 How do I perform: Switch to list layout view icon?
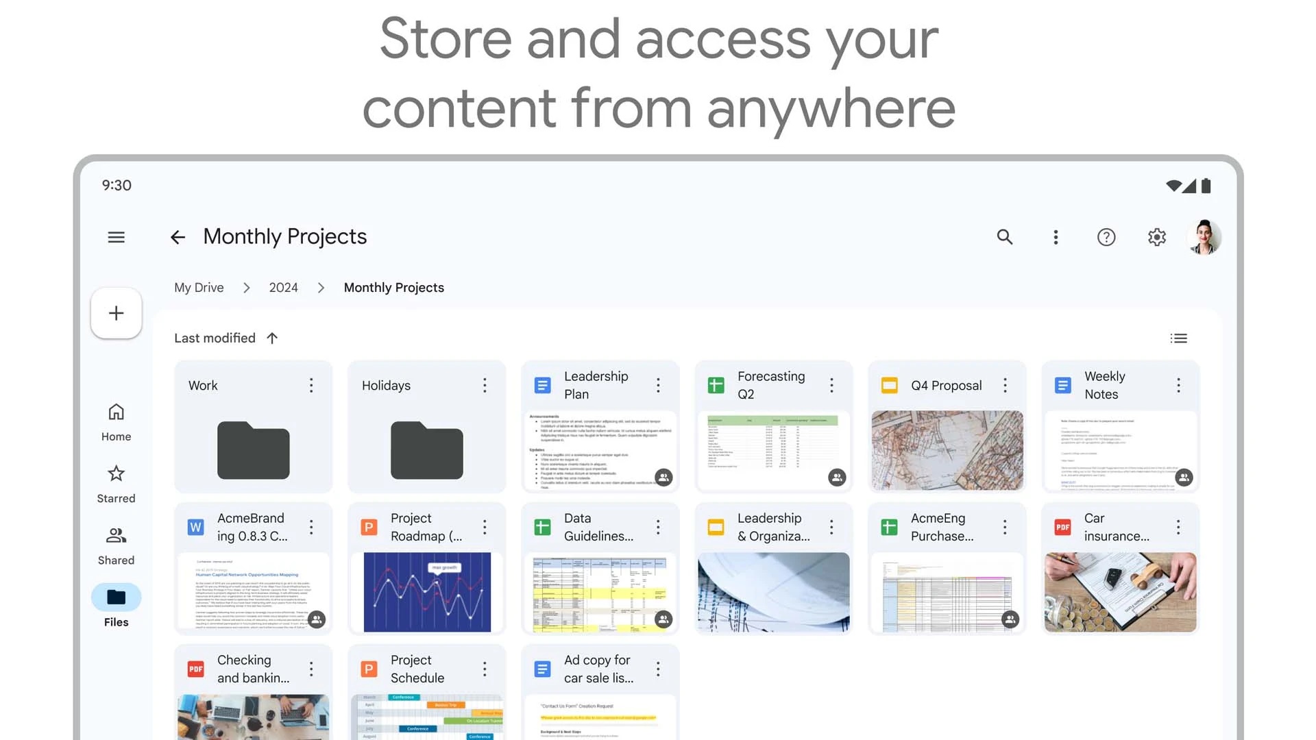1178,338
